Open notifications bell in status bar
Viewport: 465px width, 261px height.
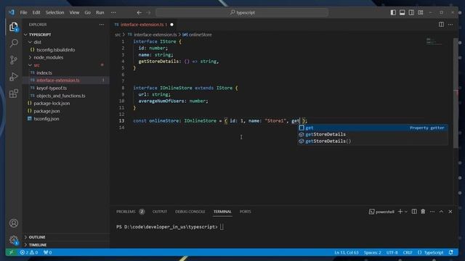450,252
